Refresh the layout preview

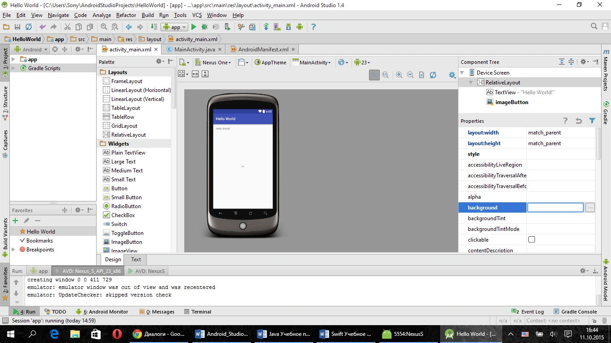point(433,75)
